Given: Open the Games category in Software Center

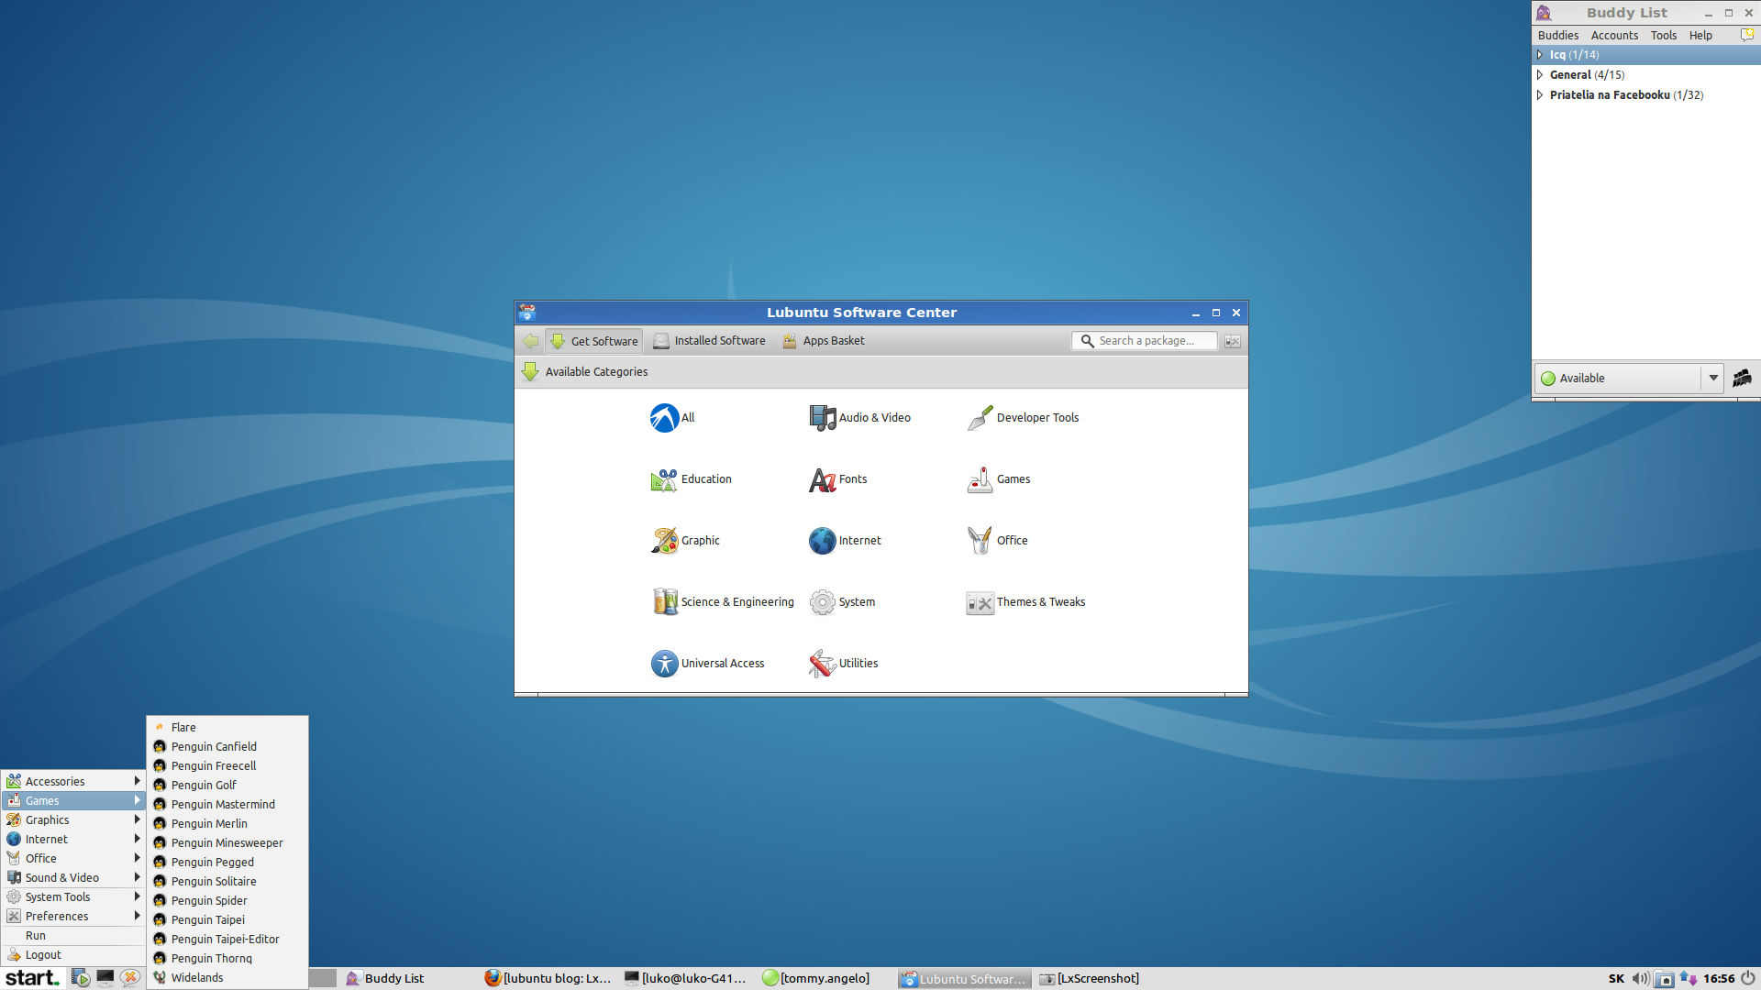Looking at the screenshot, I should (998, 479).
